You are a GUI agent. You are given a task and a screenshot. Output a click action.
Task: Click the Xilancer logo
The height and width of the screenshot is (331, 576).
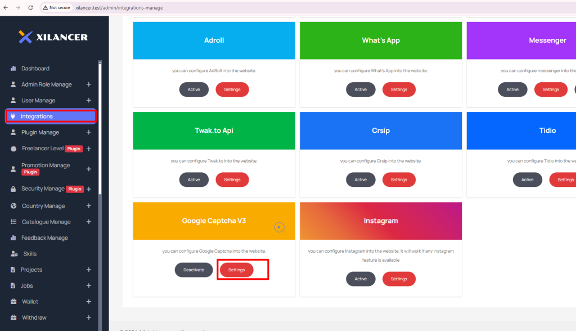(x=53, y=37)
